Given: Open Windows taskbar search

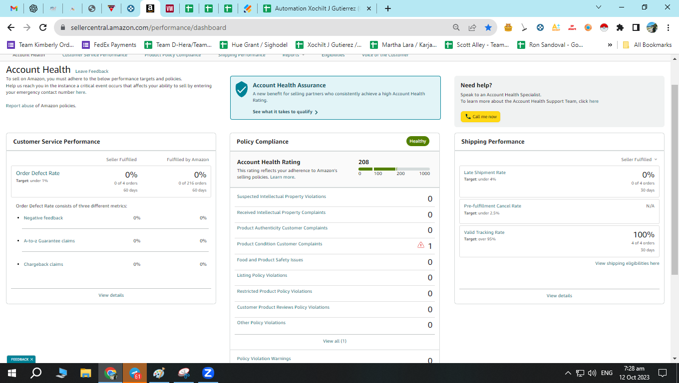Looking at the screenshot, I should pyautogui.click(x=36, y=373).
